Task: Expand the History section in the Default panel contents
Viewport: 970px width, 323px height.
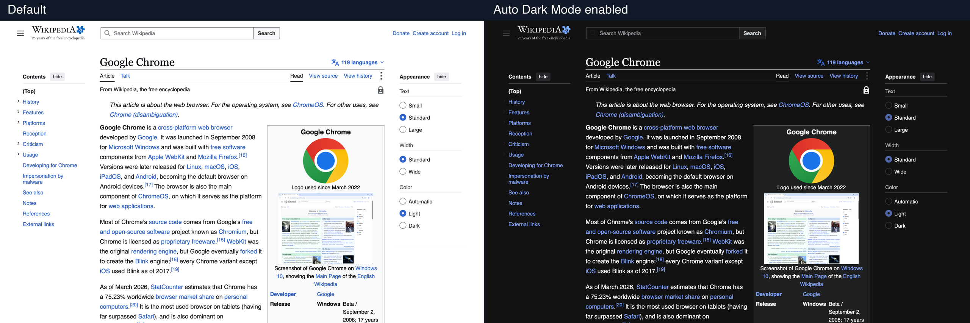Action: [x=18, y=101]
